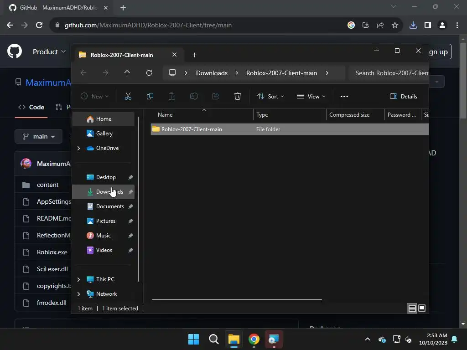Expand the OneDrive tree node

pyautogui.click(x=78, y=148)
